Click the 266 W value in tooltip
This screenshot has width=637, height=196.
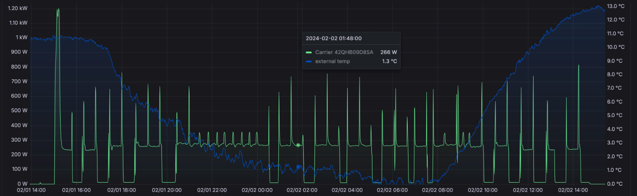point(389,52)
